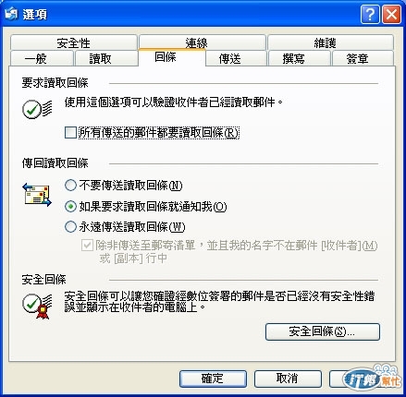Viewport: 406px width, 397px height.
Task: Click the Options dialog title bar icon
Action: pos(12,14)
